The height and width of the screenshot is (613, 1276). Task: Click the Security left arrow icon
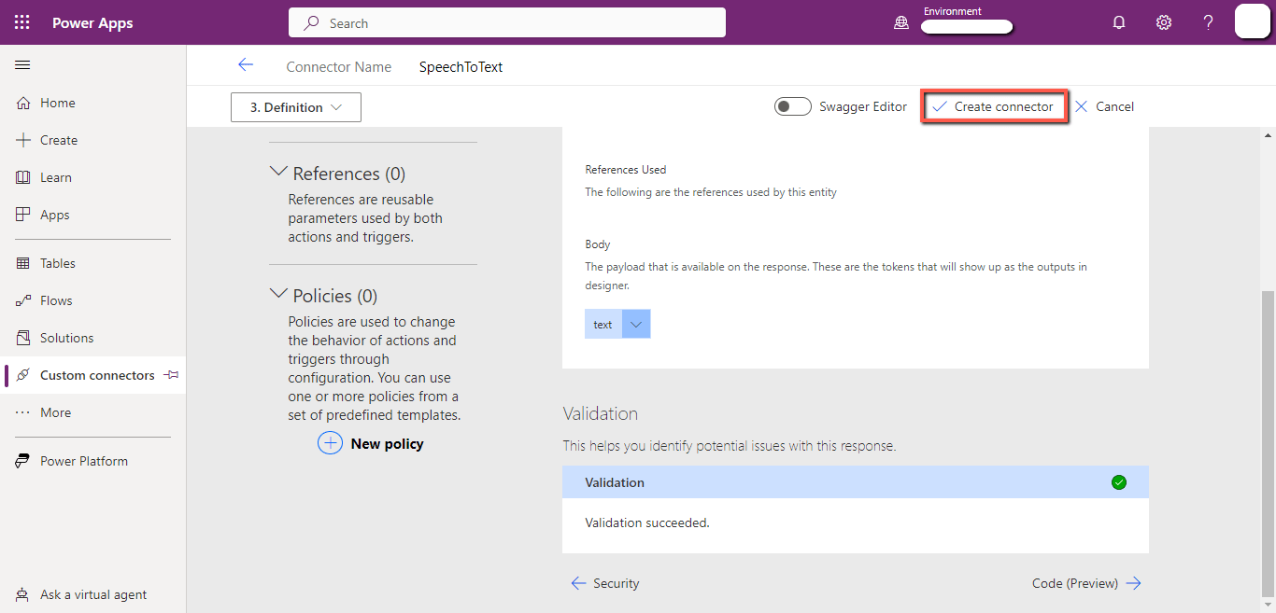(578, 583)
